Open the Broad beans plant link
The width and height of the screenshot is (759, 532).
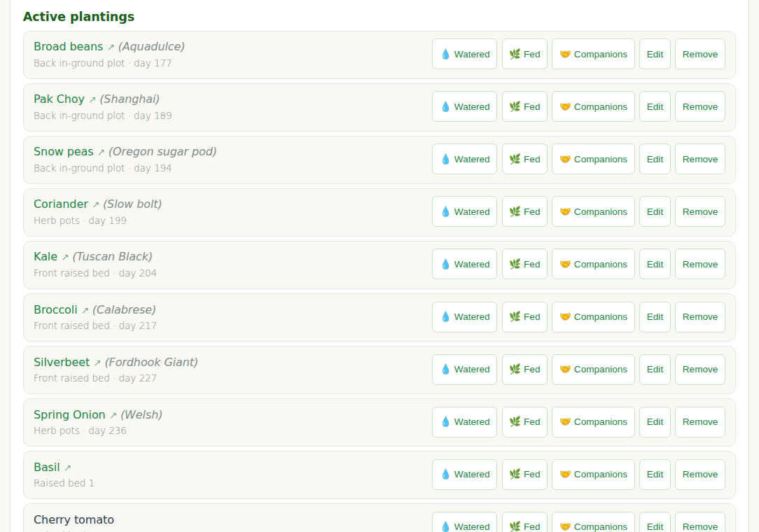74,46
